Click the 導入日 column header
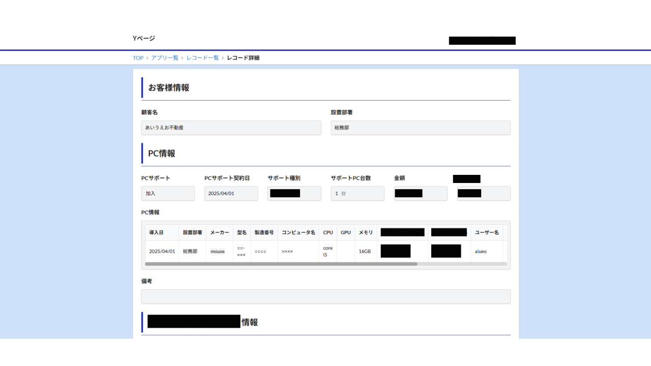Image resolution: width=651 pixels, height=366 pixels. [156, 232]
